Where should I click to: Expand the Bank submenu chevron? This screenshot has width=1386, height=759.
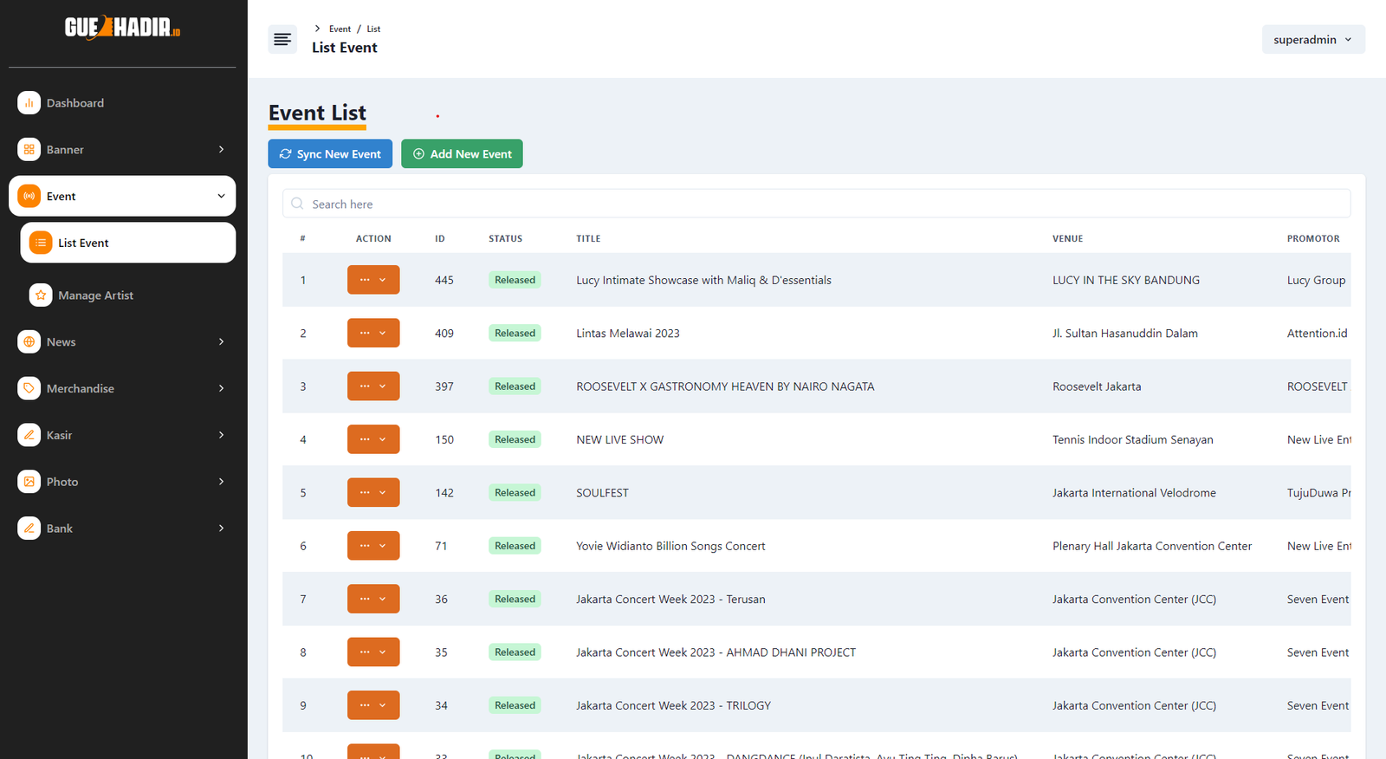pyautogui.click(x=221, y=529)
